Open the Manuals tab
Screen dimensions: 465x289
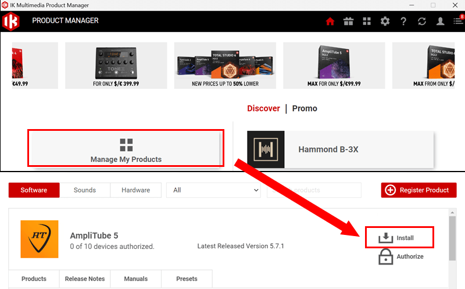(x=136, y=279)
